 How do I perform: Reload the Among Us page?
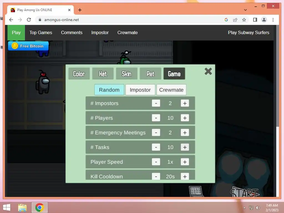pos(29,20)
